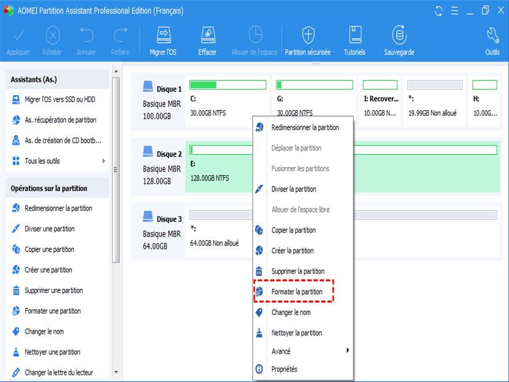Click Formater une partition in sidebar

(x=57, y=311)
